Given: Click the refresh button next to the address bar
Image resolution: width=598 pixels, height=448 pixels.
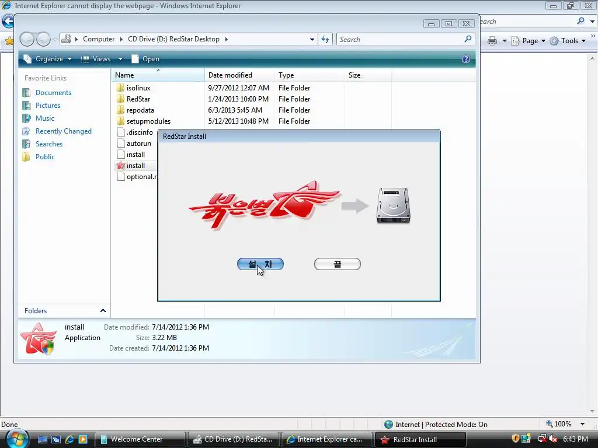Looking at the screenshot, I should [x=325, y=39].
